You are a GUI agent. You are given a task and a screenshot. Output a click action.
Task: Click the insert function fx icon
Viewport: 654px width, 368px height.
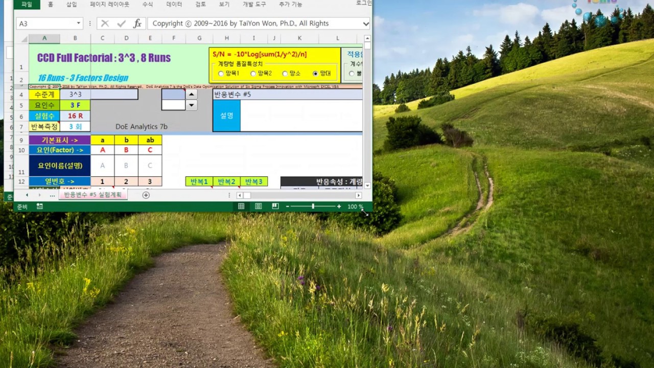point(137,24)
